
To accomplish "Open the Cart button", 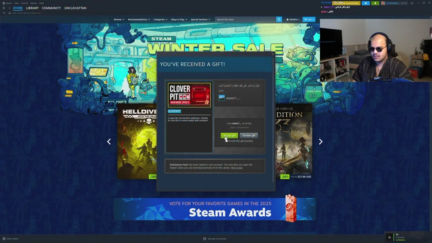I will click(309, 19).
